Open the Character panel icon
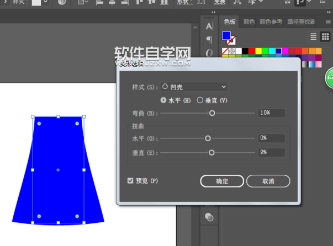 209,26
